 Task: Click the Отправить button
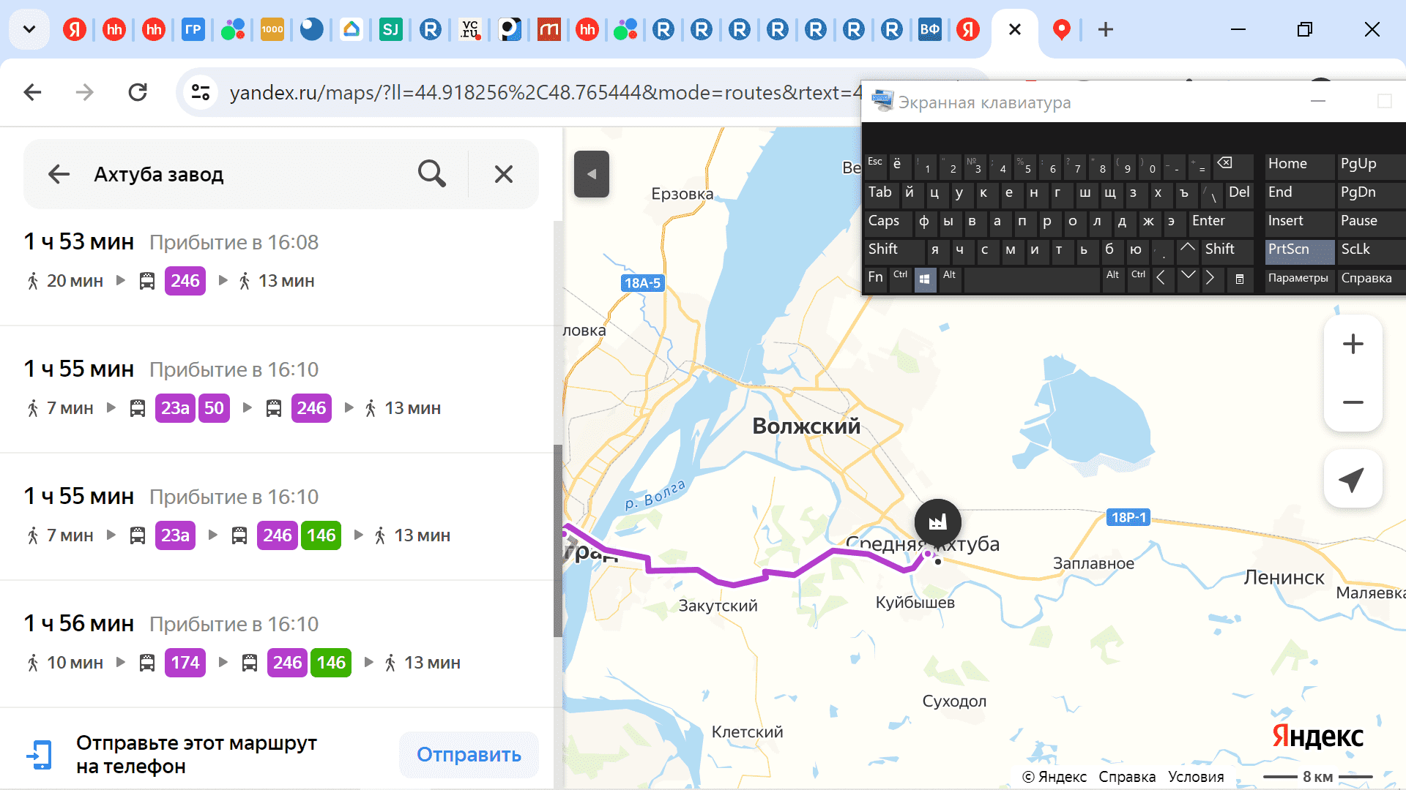point(469,754)
